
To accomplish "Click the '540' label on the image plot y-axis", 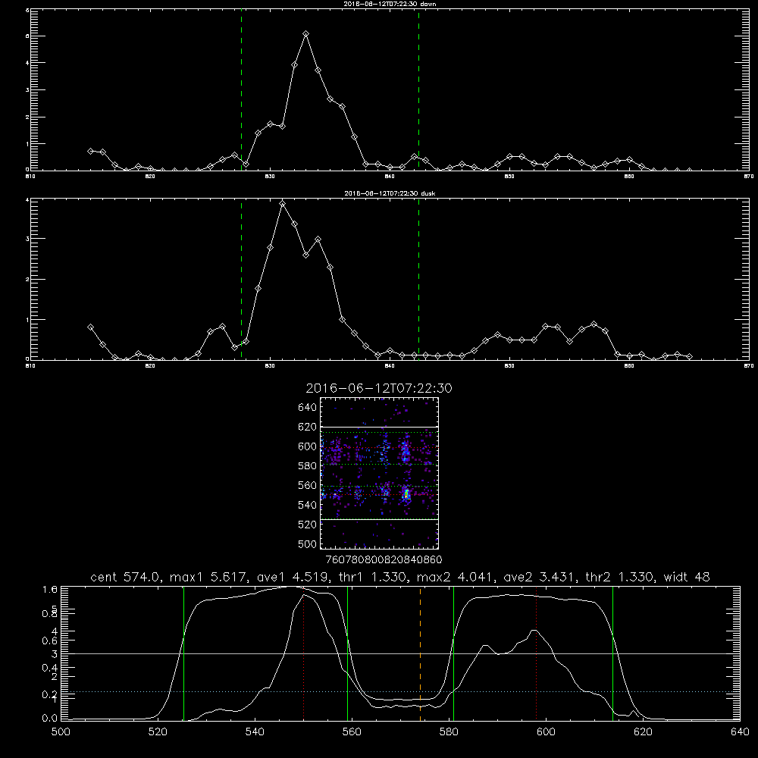I will point(308,505).
